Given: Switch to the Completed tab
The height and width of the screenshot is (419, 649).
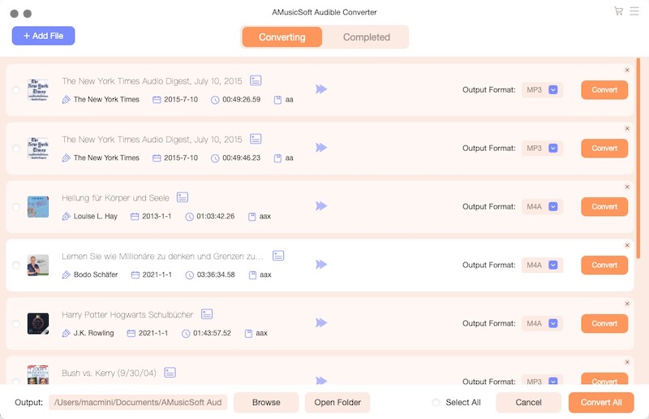Looking at the screenshot, I should click(x=367, y=37).
